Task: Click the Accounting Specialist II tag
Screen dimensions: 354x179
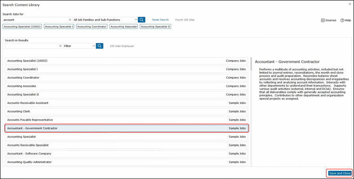Action: pyautogui.click(x=155, y=26)
